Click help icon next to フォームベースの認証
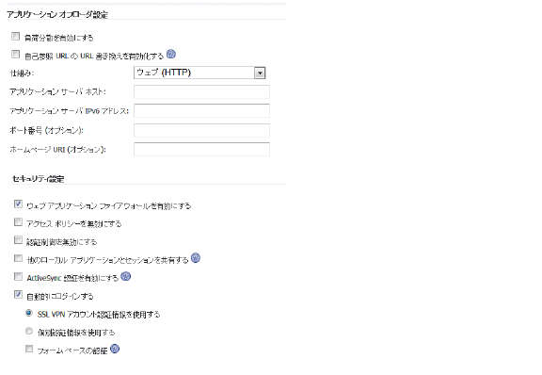The width and height of the screenshot is (542, 375). click(x=115, y=349)
